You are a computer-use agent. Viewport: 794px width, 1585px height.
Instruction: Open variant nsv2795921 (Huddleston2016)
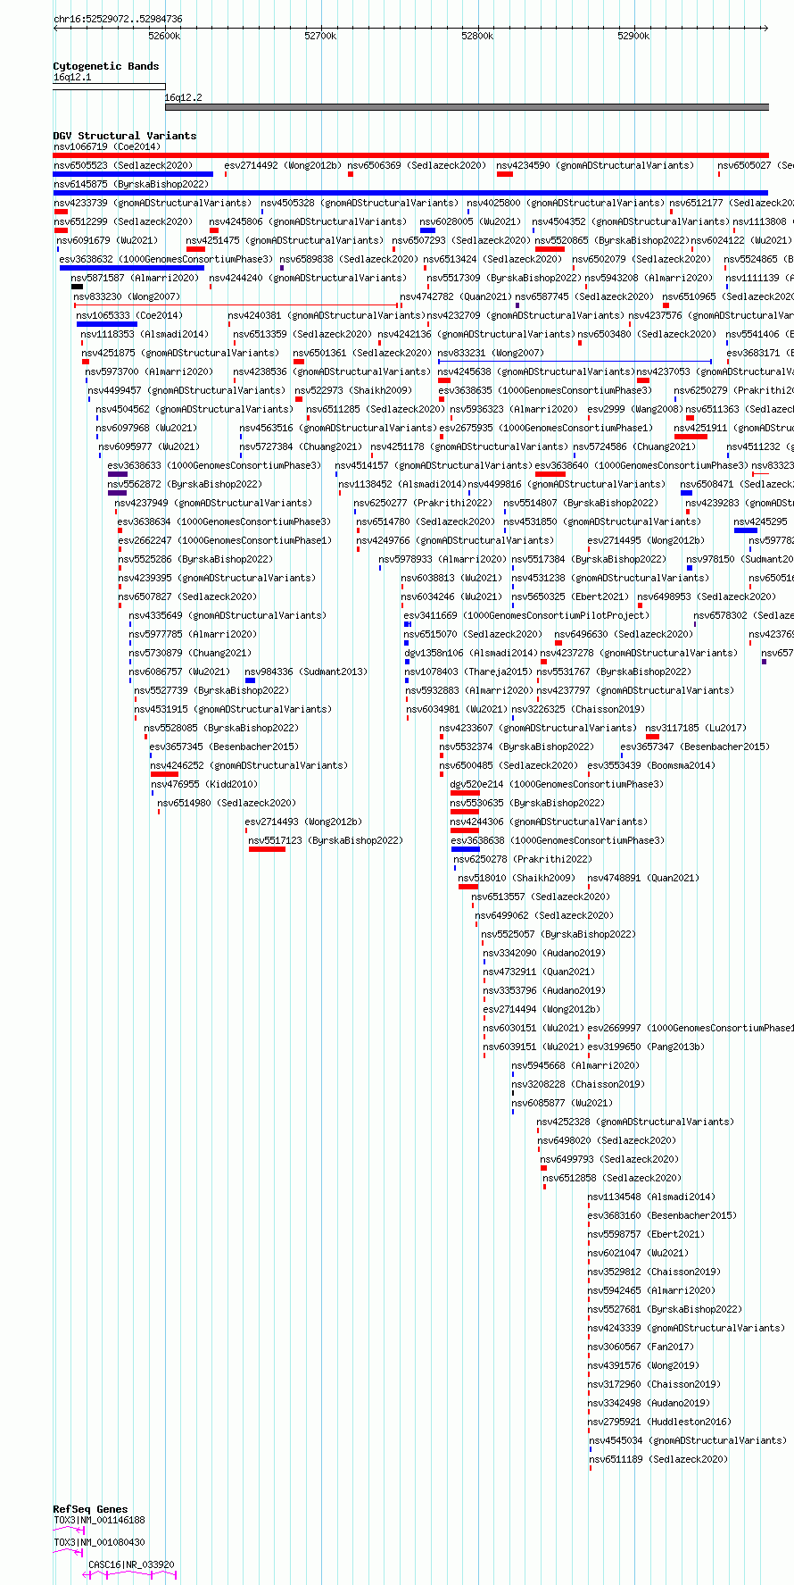659,1422
